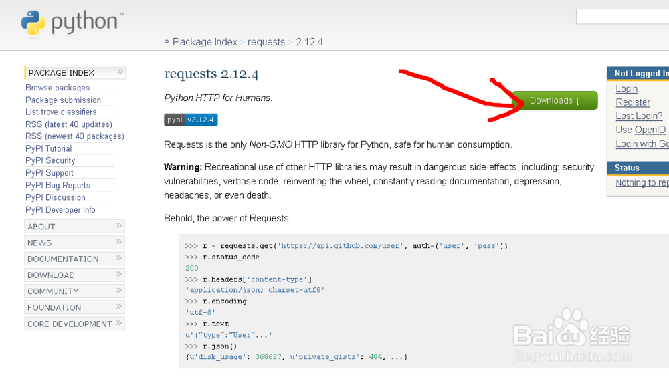Expand the PACKAGE INDEX menu
This screenshot has width=669, height=379.
click(75, 72)
